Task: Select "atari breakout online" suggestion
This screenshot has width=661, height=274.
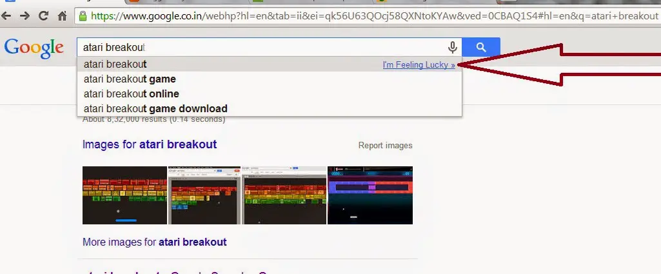Action: pos(270,93)
